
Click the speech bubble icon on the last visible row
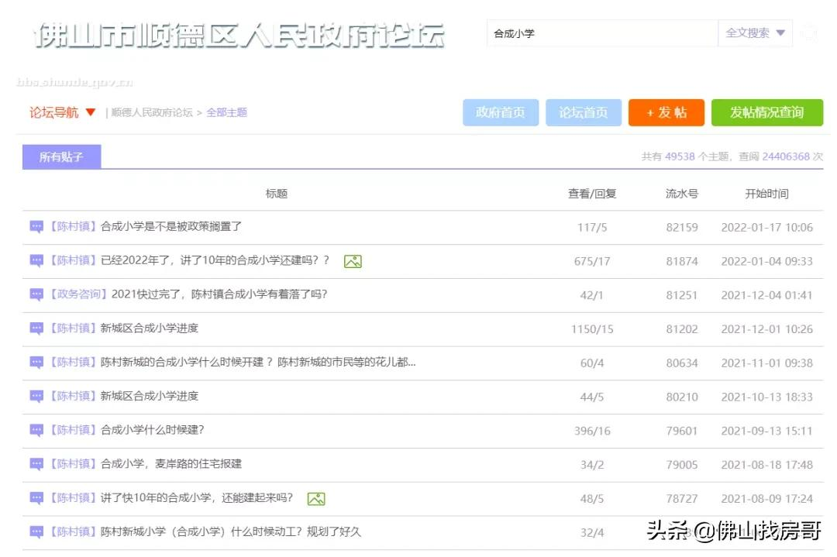coord(36,531)
